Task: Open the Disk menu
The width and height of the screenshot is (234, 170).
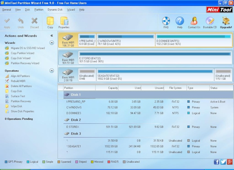Action: click(x=27, y=10)
